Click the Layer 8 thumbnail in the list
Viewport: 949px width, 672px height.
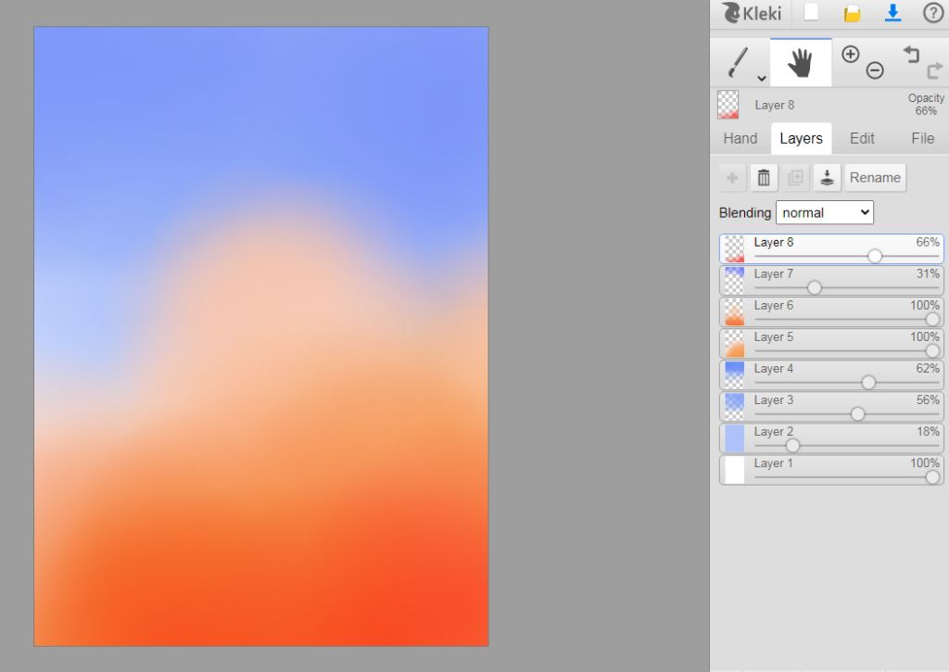734,248
